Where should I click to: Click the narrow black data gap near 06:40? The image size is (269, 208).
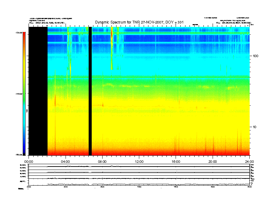click(x=90, y=91)
